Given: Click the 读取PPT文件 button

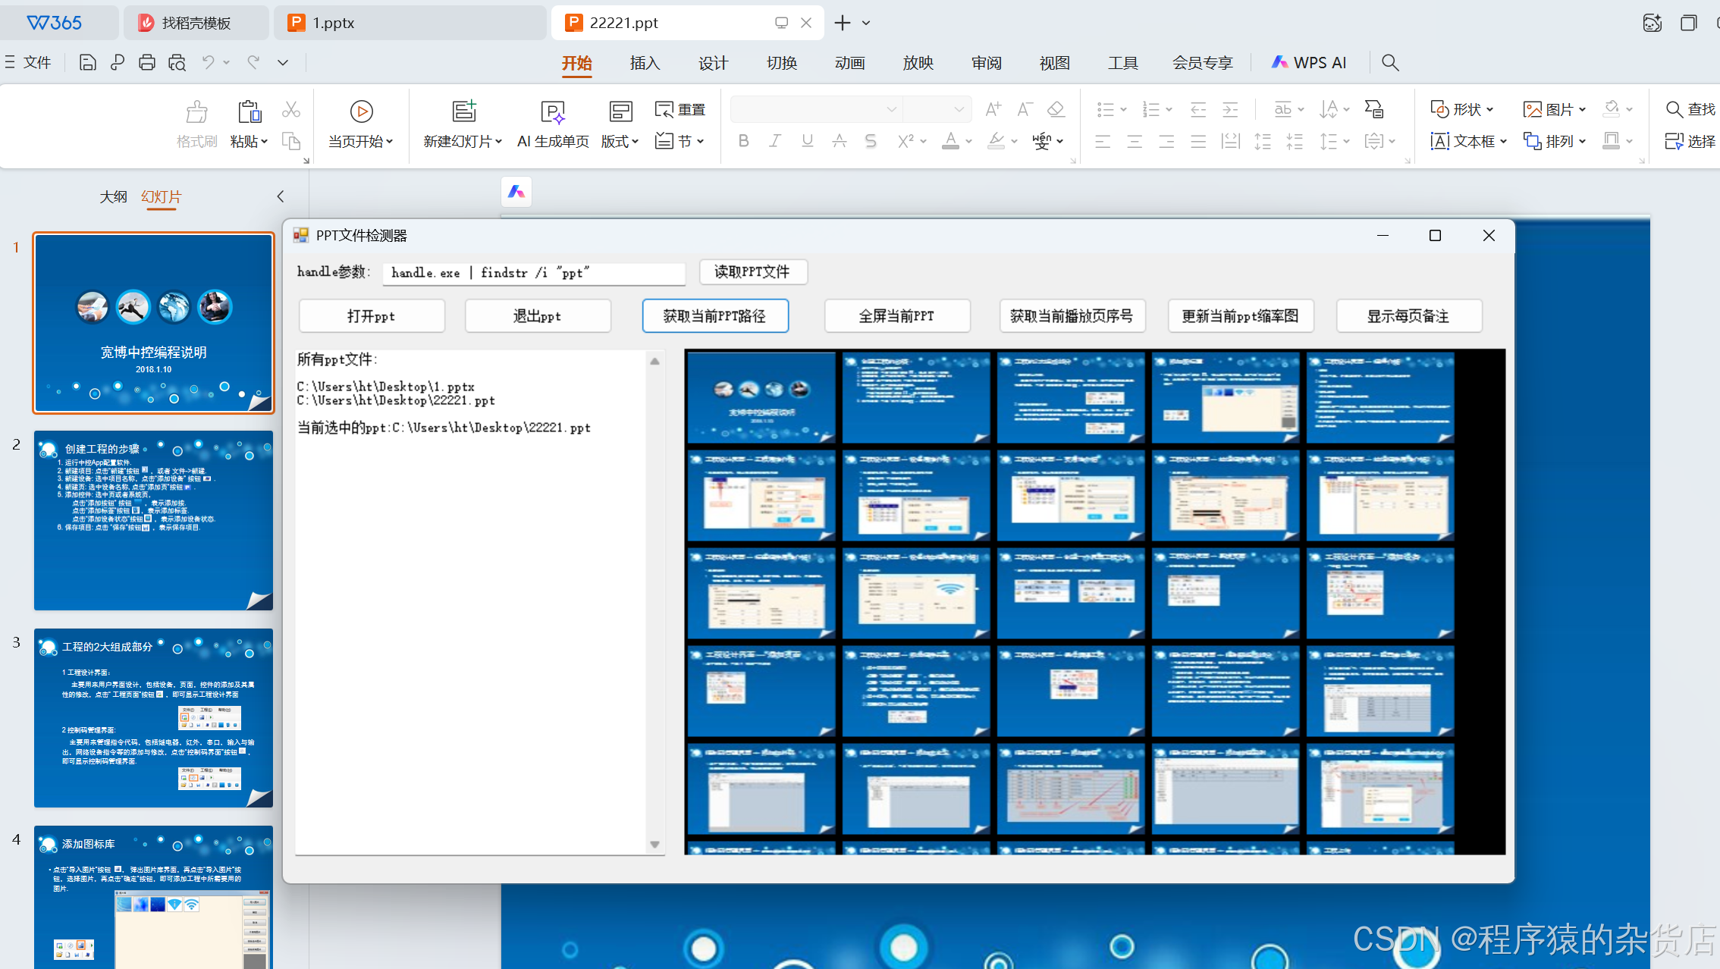Looking at the screenshot, I should point(752,271).
